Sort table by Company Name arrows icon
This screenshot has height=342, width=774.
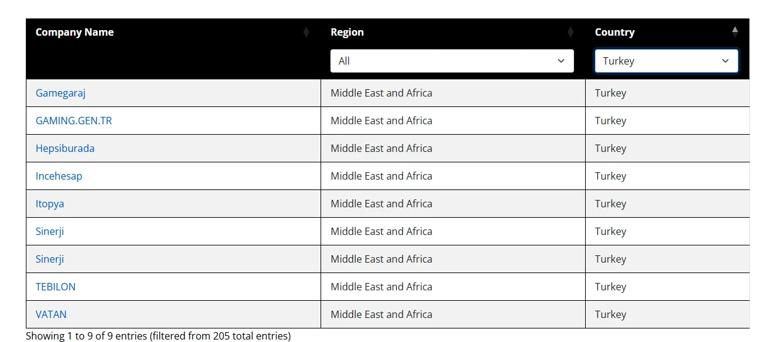pyautogui.click(x=306, y=32)
